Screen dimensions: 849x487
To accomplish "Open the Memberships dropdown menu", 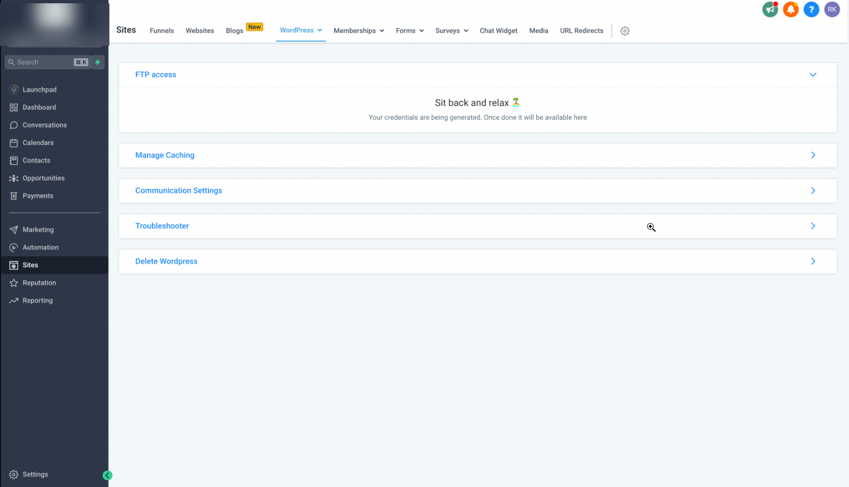I will tap(359, 31).
